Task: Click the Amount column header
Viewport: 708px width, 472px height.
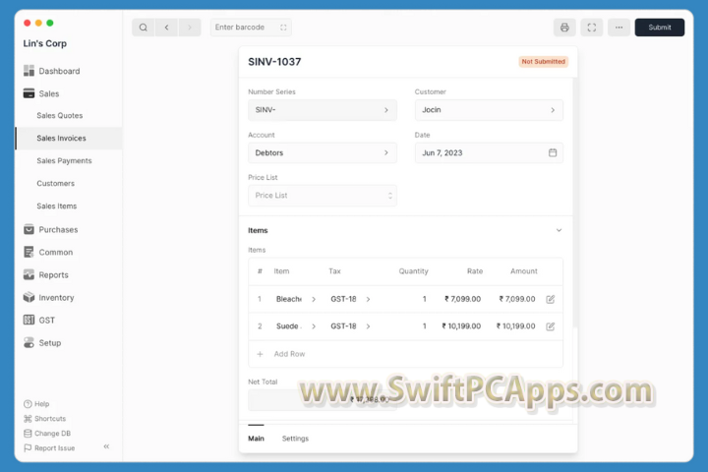Action: pos(524,271)
